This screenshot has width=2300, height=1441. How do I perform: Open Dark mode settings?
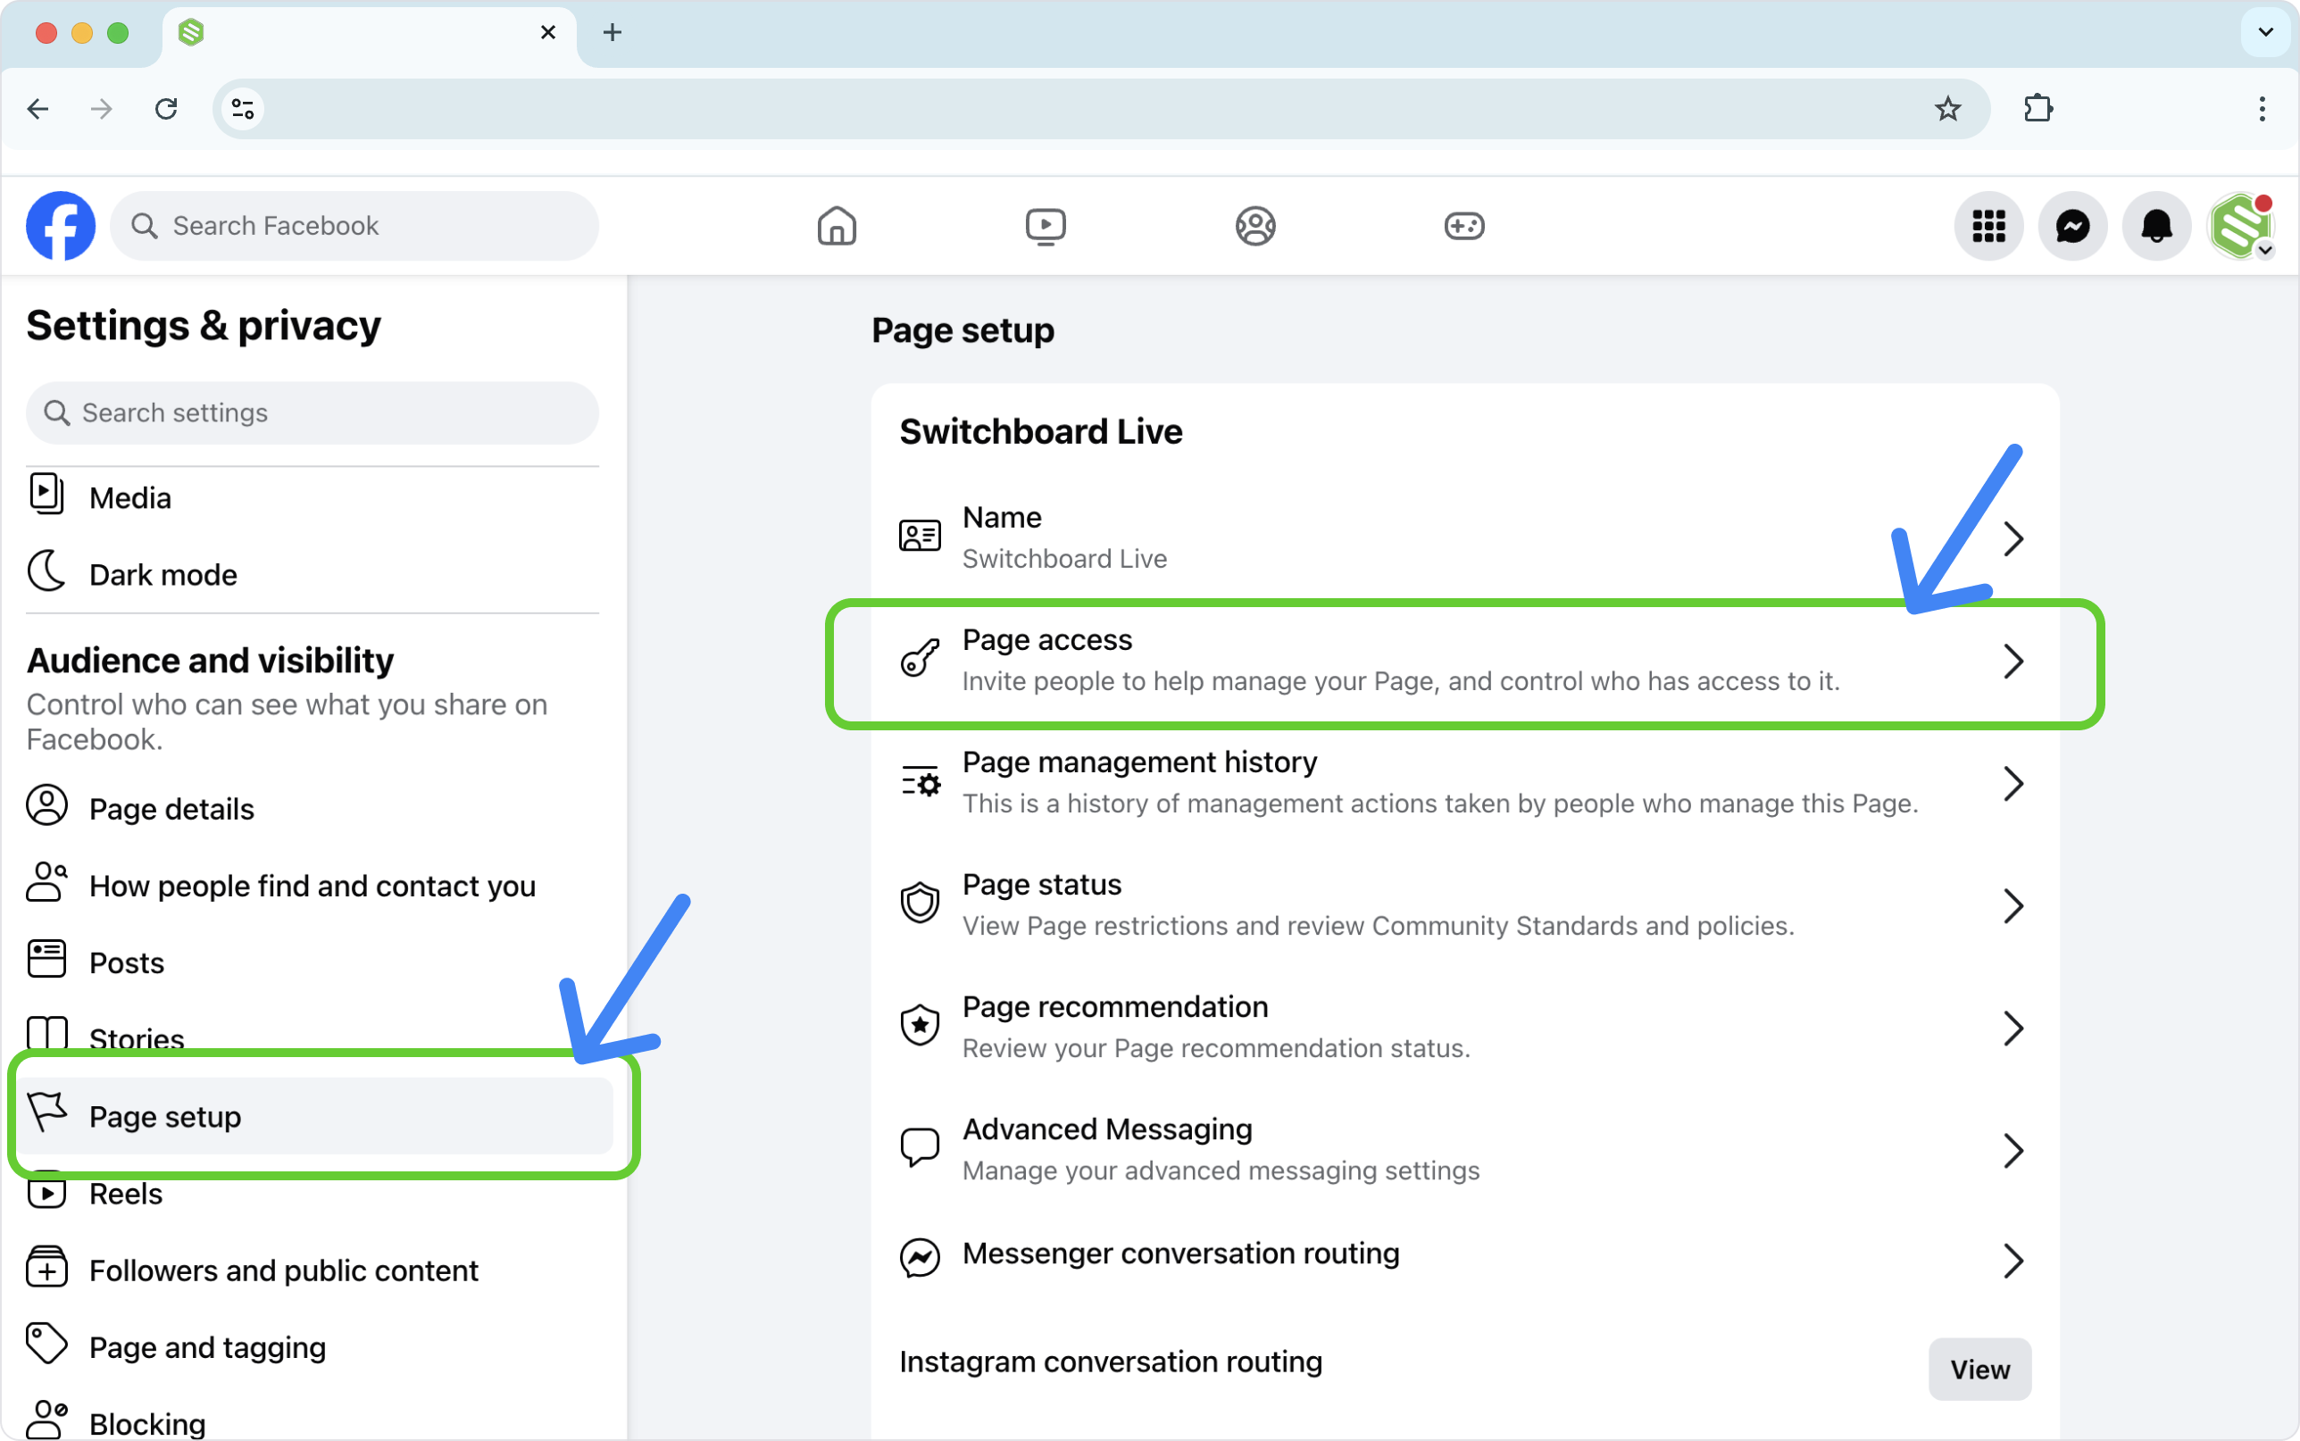click(x=312, y=575)
